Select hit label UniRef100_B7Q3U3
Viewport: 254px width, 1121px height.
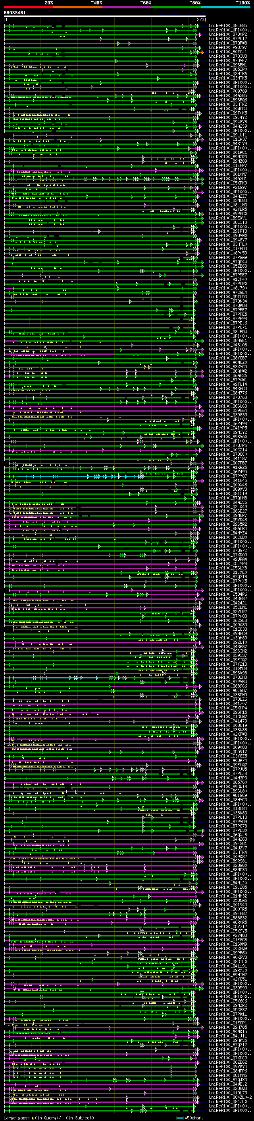228,56
